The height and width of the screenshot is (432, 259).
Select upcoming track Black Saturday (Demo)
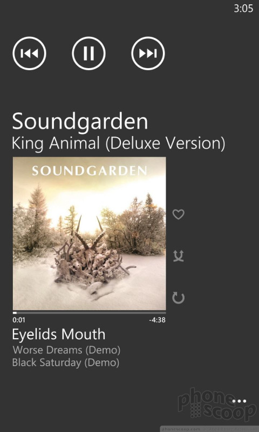pos(66,362)
